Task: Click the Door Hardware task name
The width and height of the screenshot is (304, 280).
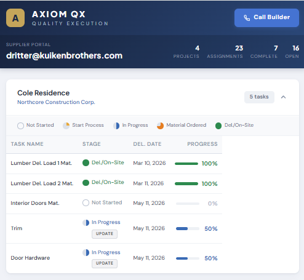Action: point(30,258)
